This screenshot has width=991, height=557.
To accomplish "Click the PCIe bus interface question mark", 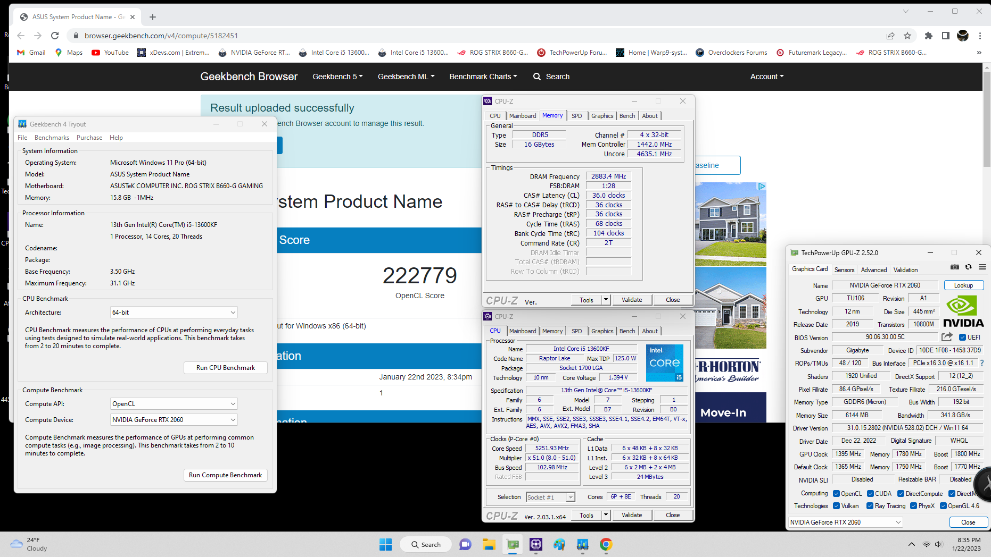I will pyautogui.click(x=981, y=363).
